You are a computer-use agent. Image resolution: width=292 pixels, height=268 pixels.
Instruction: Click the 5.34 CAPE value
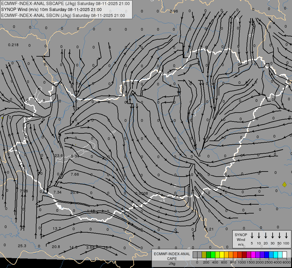[x=75, y=156]
